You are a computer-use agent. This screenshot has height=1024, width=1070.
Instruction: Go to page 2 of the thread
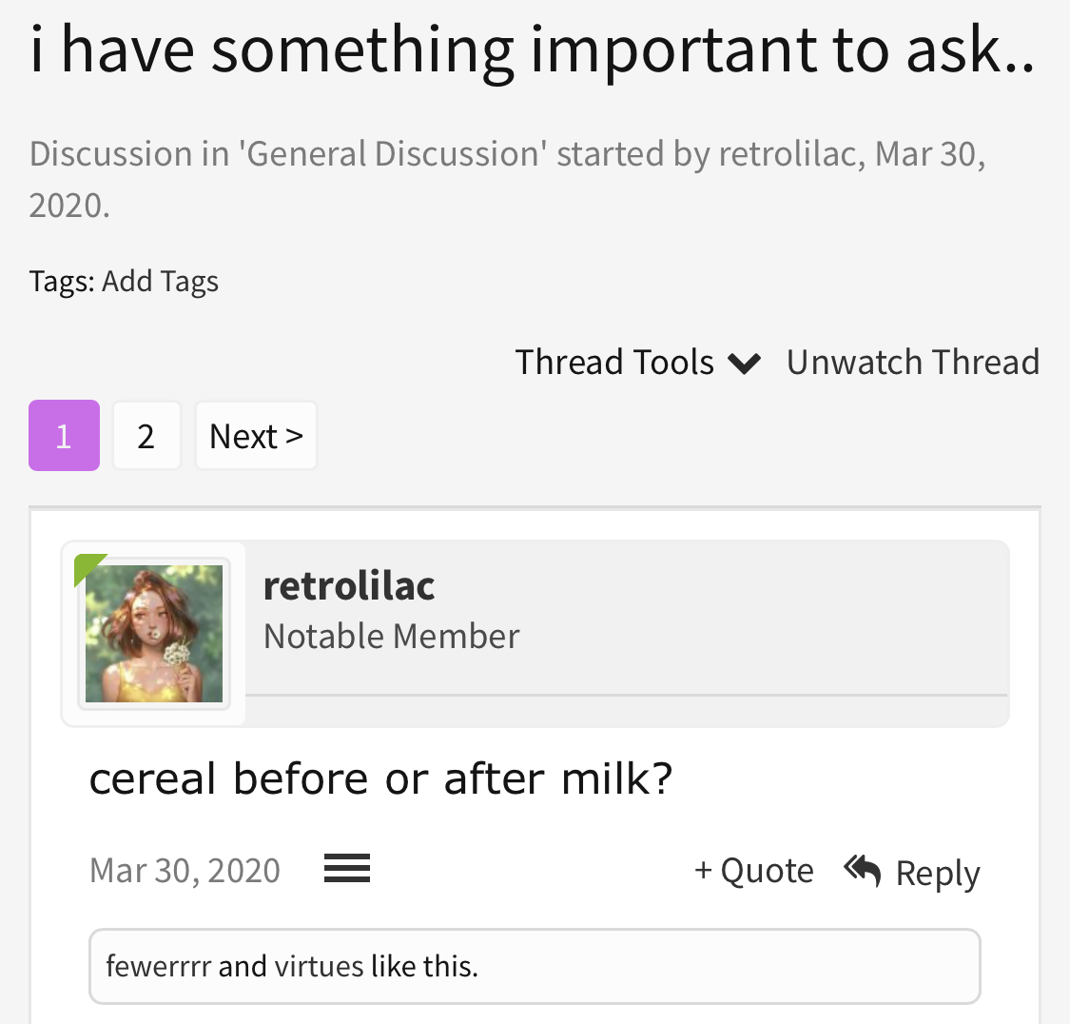tap(146, 436)
